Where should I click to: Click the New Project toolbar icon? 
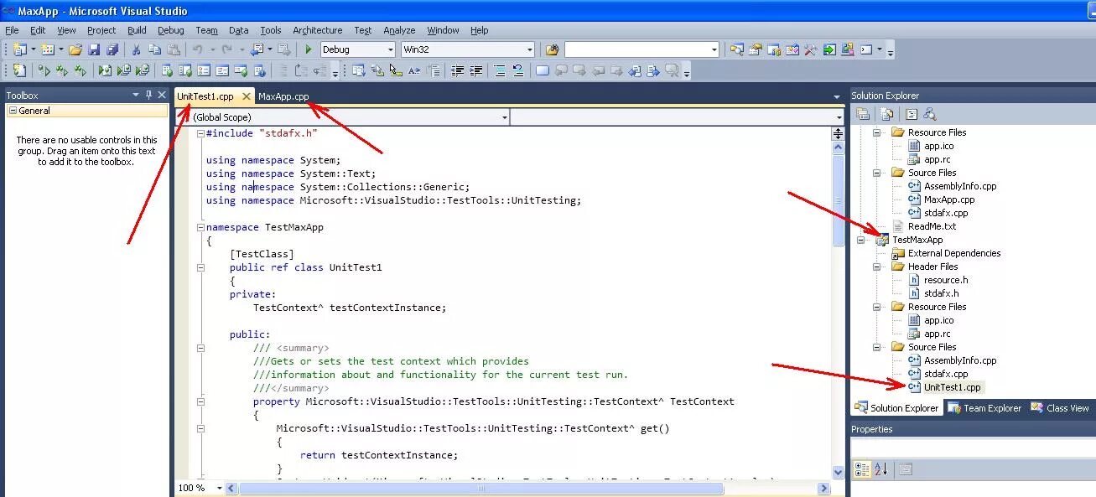19,49
